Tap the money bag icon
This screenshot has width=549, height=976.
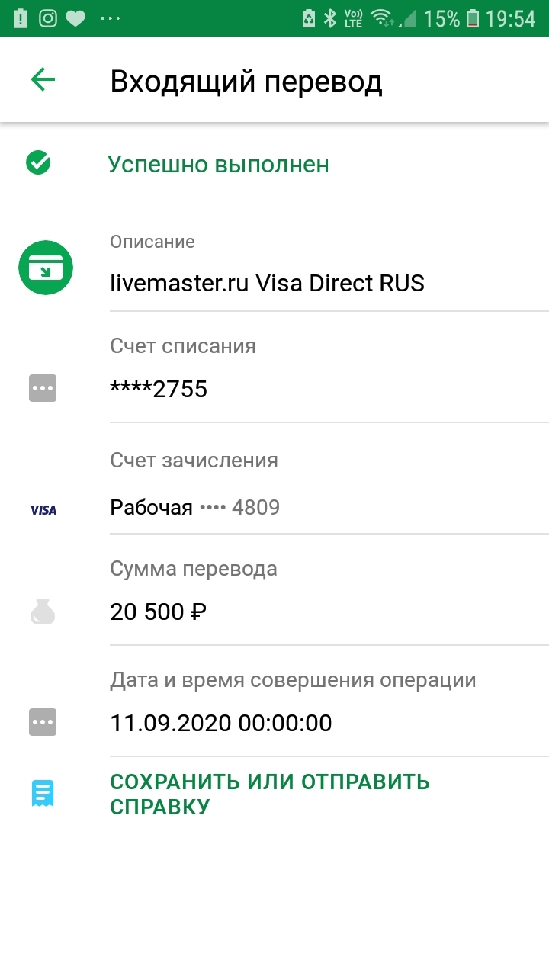(43, 612)
